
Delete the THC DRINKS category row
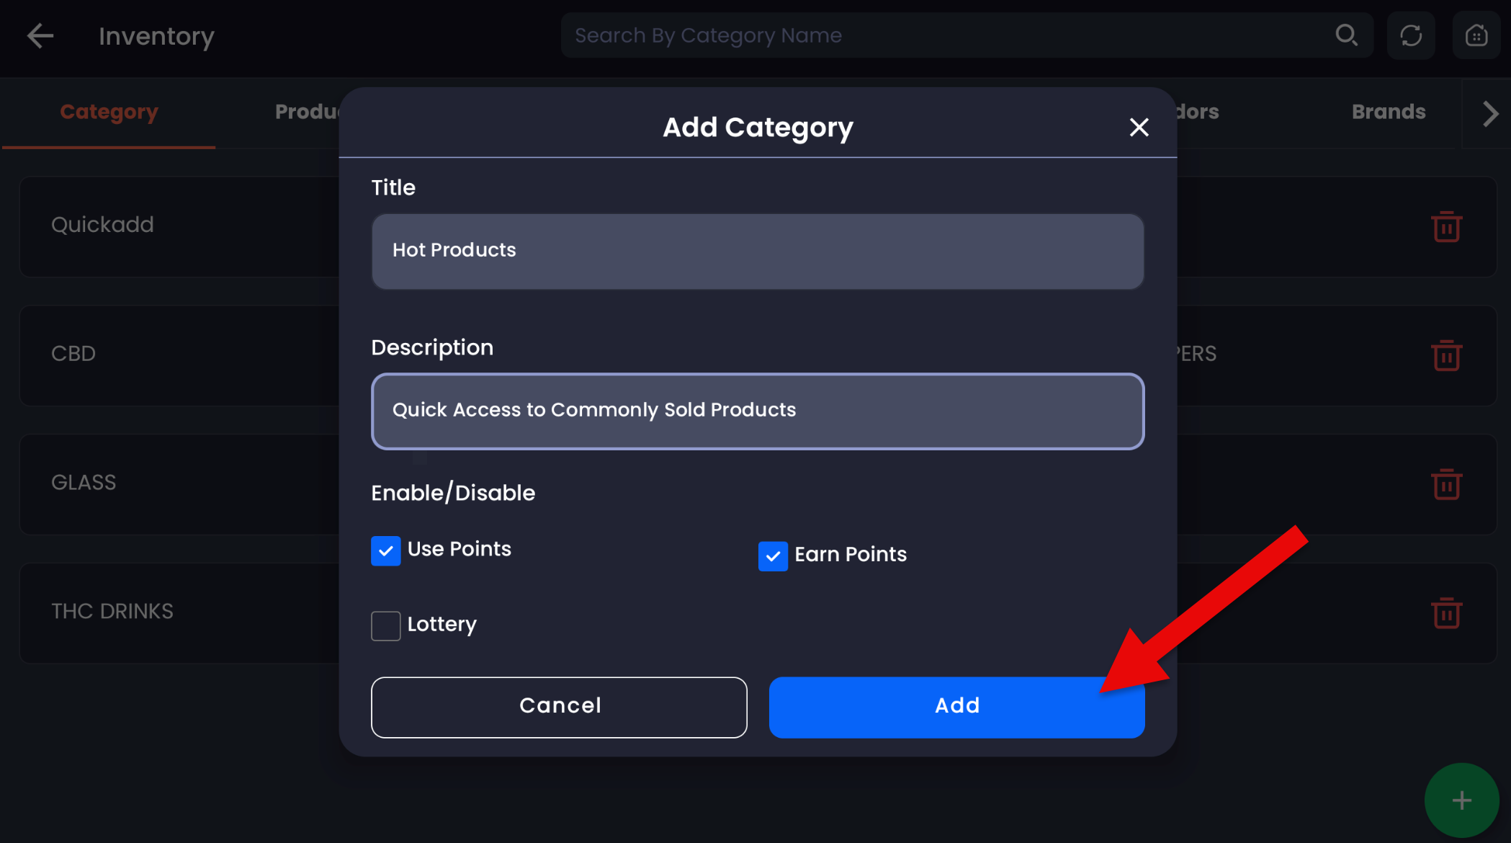coord(1446,613)
